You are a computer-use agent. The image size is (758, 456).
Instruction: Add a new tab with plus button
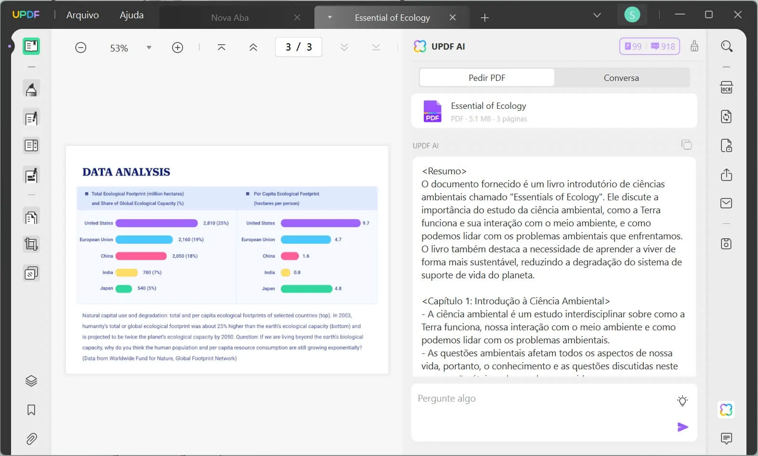[x=485, y=18]
